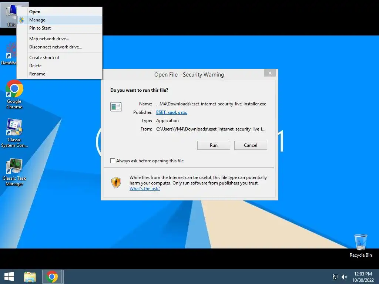Select Pin to Start menu entry

pyautogui.click(x=60, y=28)
